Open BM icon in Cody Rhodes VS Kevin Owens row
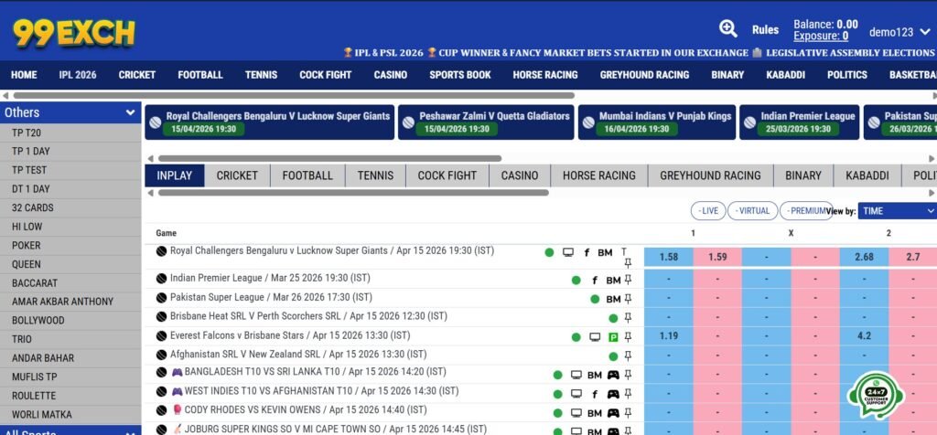937x435 pixels. pyautogui.click(x=594, y=413)
